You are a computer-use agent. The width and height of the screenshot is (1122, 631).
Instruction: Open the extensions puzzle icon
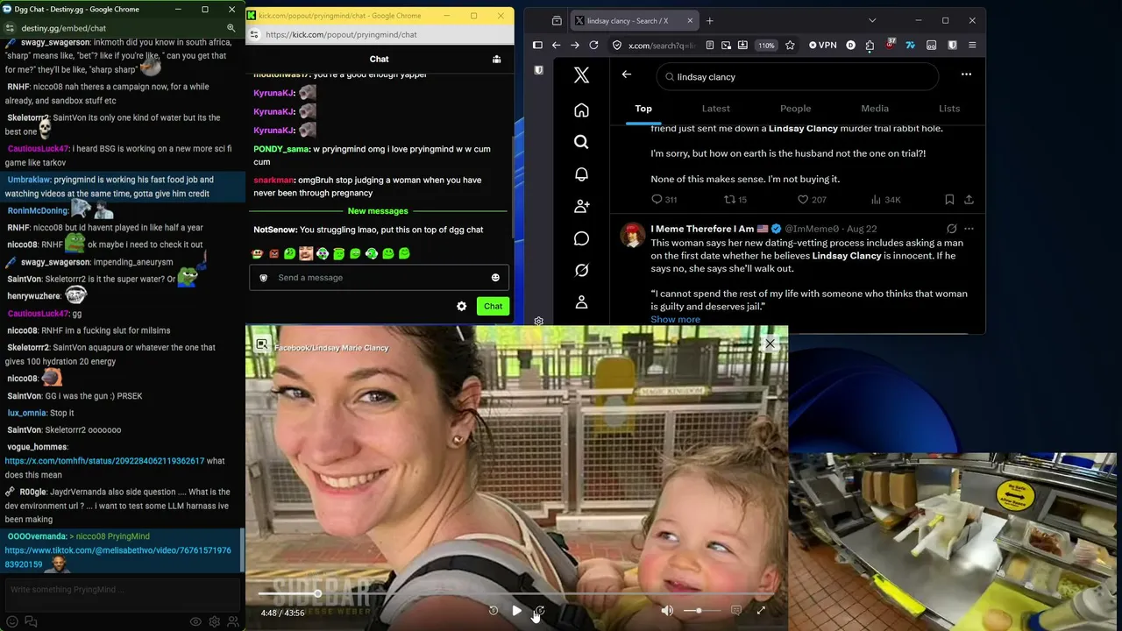870,46
